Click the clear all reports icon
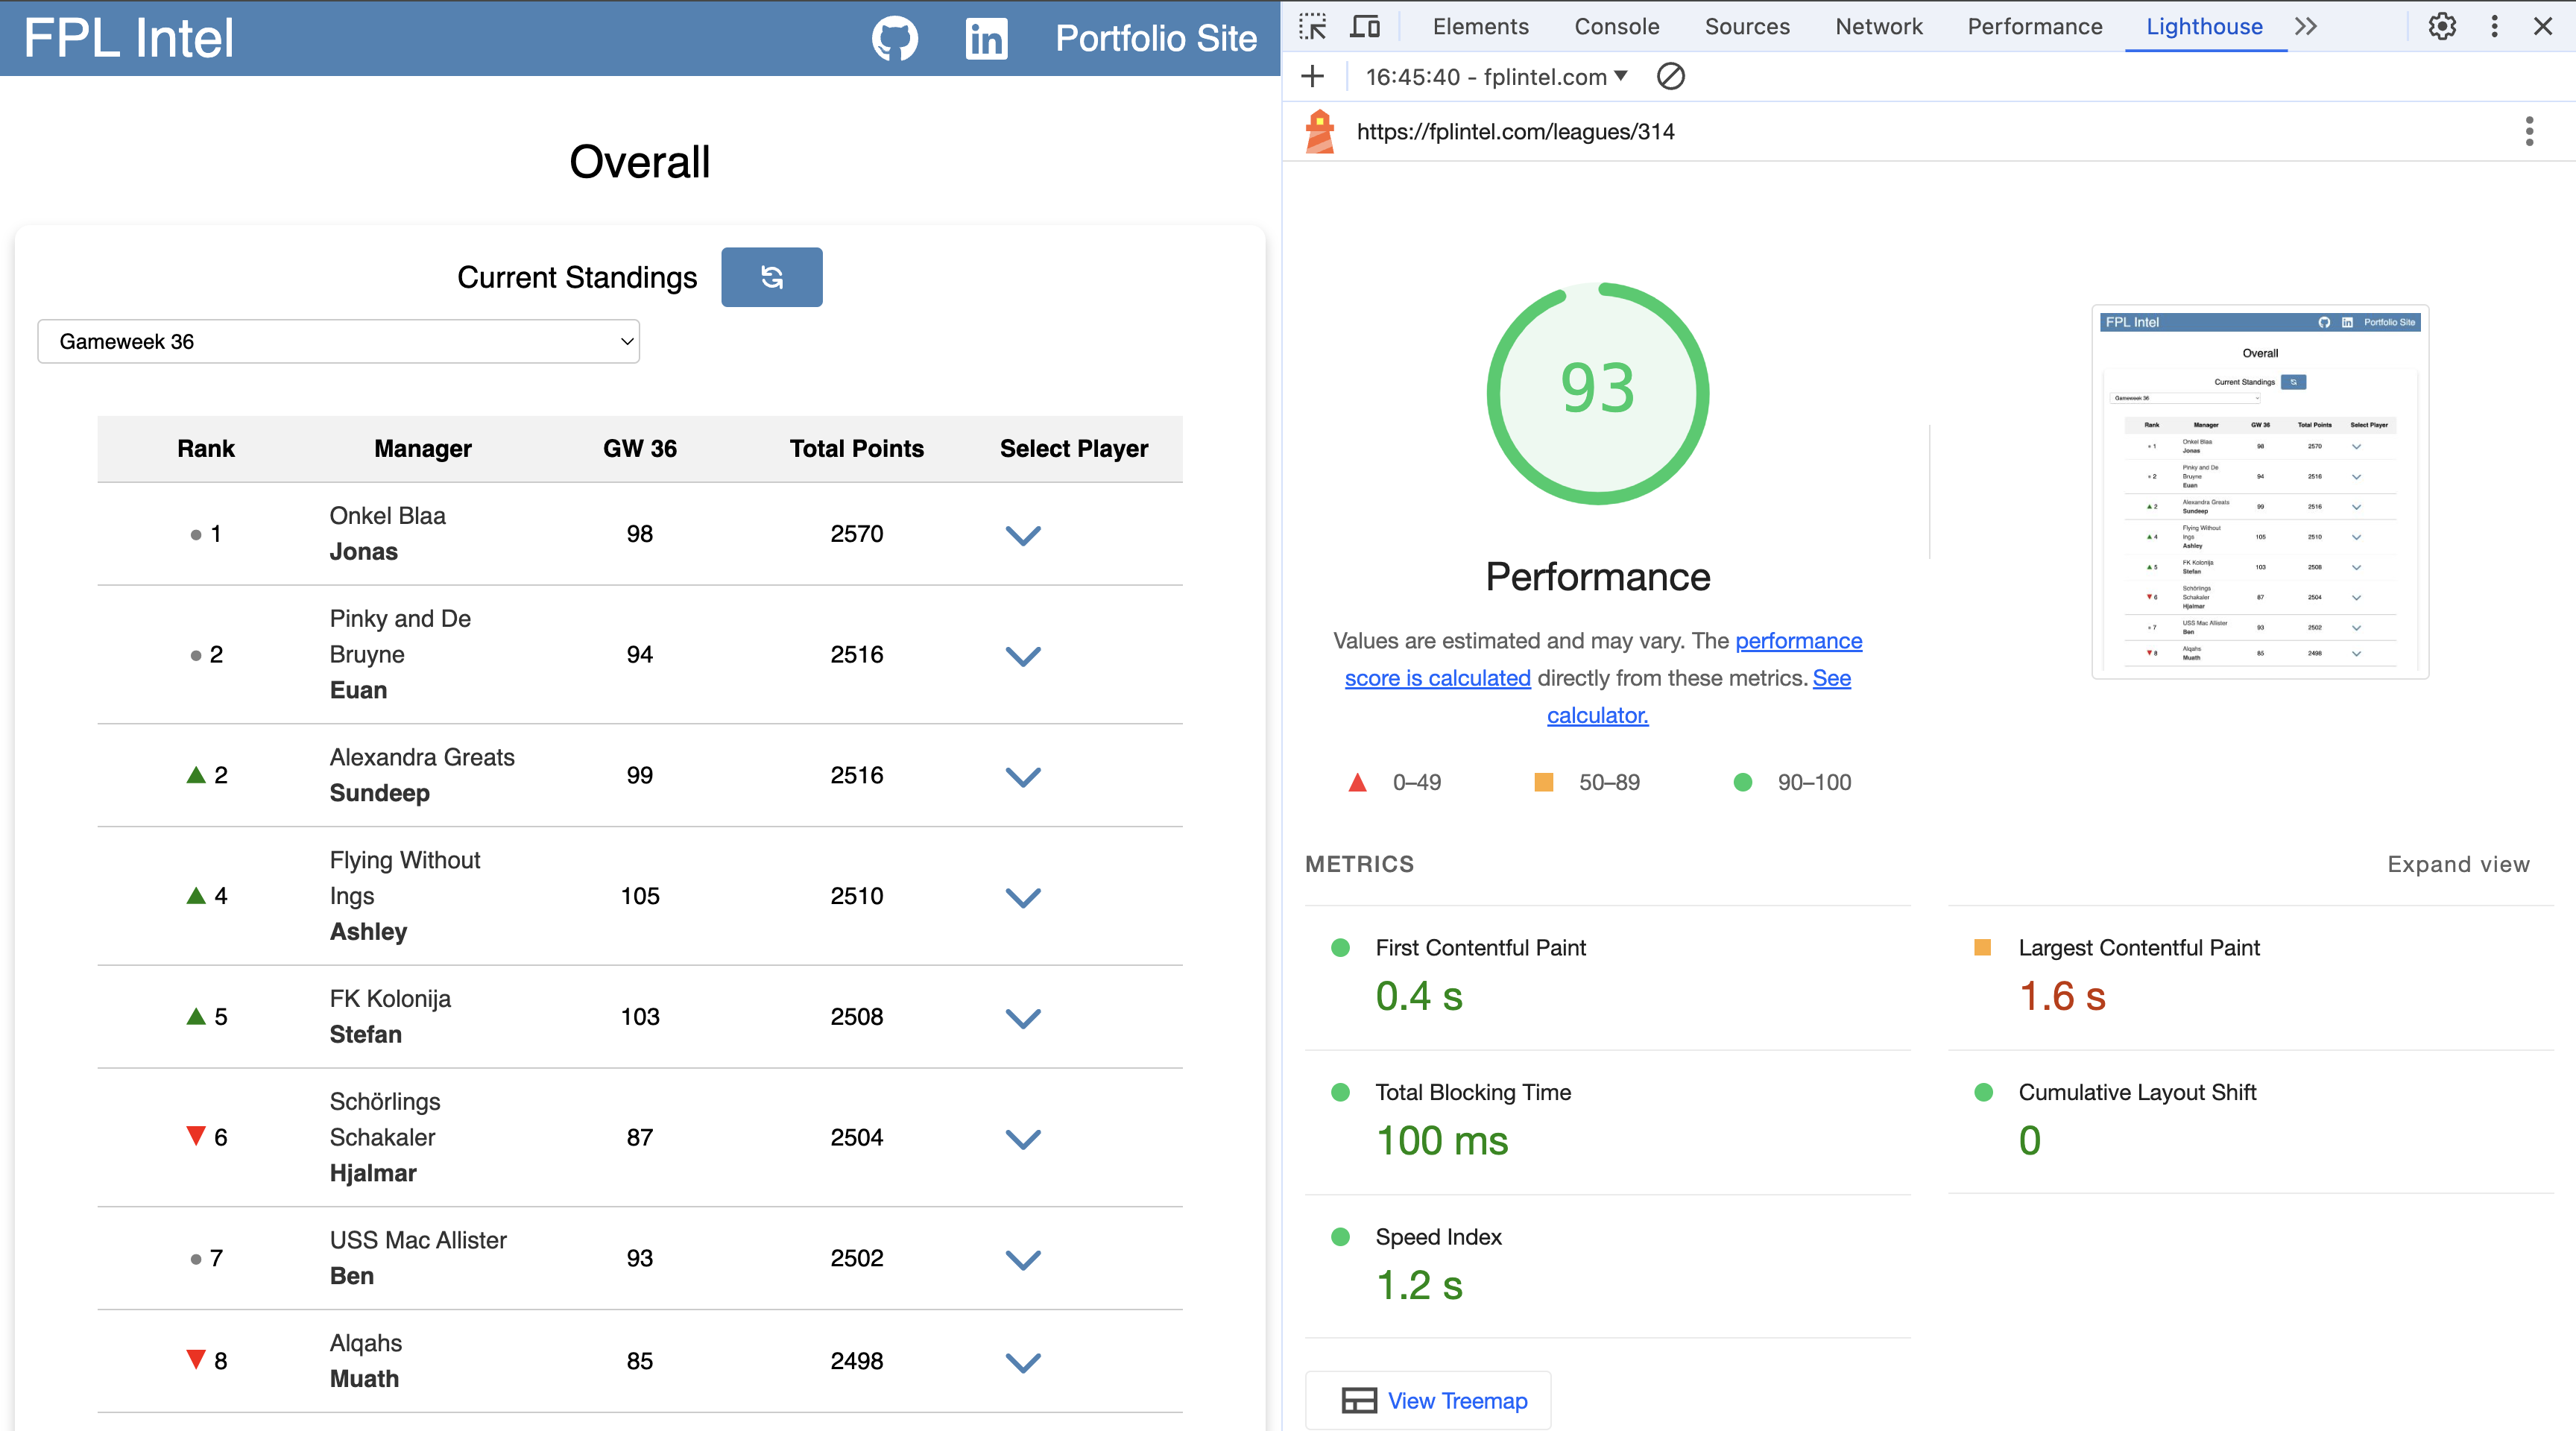 point(1670,76)
